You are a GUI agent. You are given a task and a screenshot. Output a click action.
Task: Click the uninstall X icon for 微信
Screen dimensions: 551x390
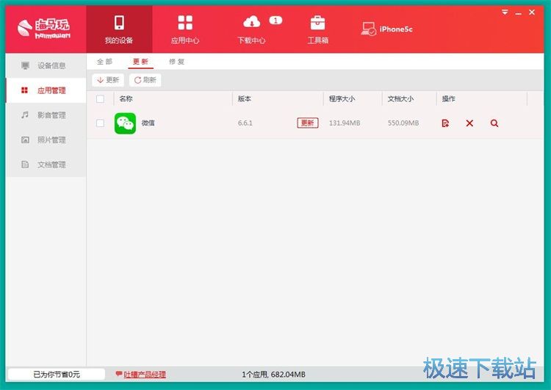click(x=469, y=123)
